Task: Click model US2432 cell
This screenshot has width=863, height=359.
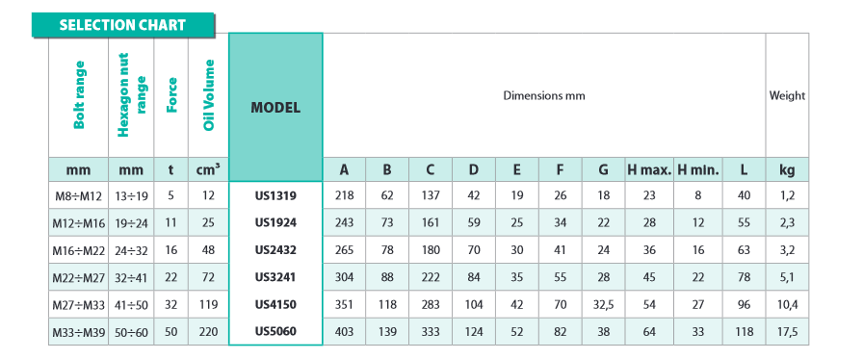Action: coord(275,249)
